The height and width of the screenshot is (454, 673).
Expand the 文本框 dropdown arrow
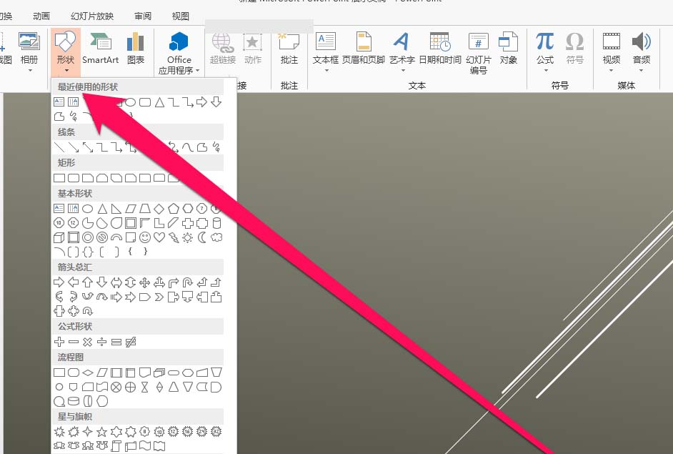326,70
